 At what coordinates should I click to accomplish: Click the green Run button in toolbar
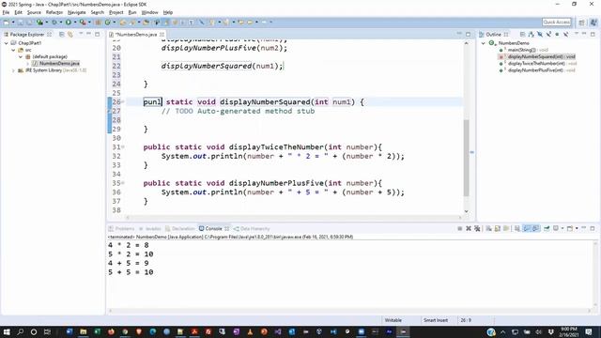coord(69,23)
